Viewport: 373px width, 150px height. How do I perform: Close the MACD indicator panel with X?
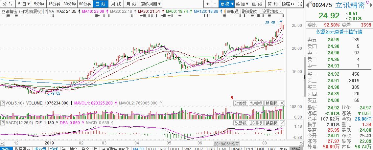[282, 123]
